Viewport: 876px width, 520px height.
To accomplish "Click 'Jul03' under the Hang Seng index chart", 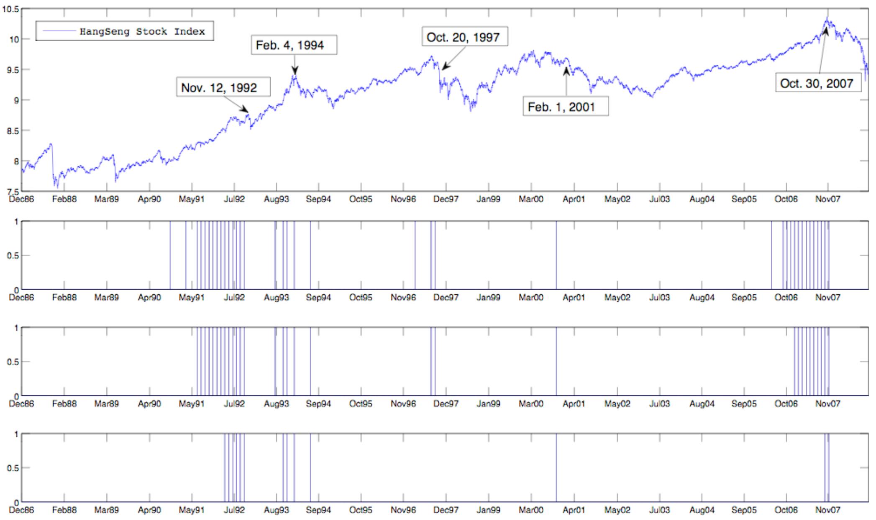I will (x=659, y=199).
